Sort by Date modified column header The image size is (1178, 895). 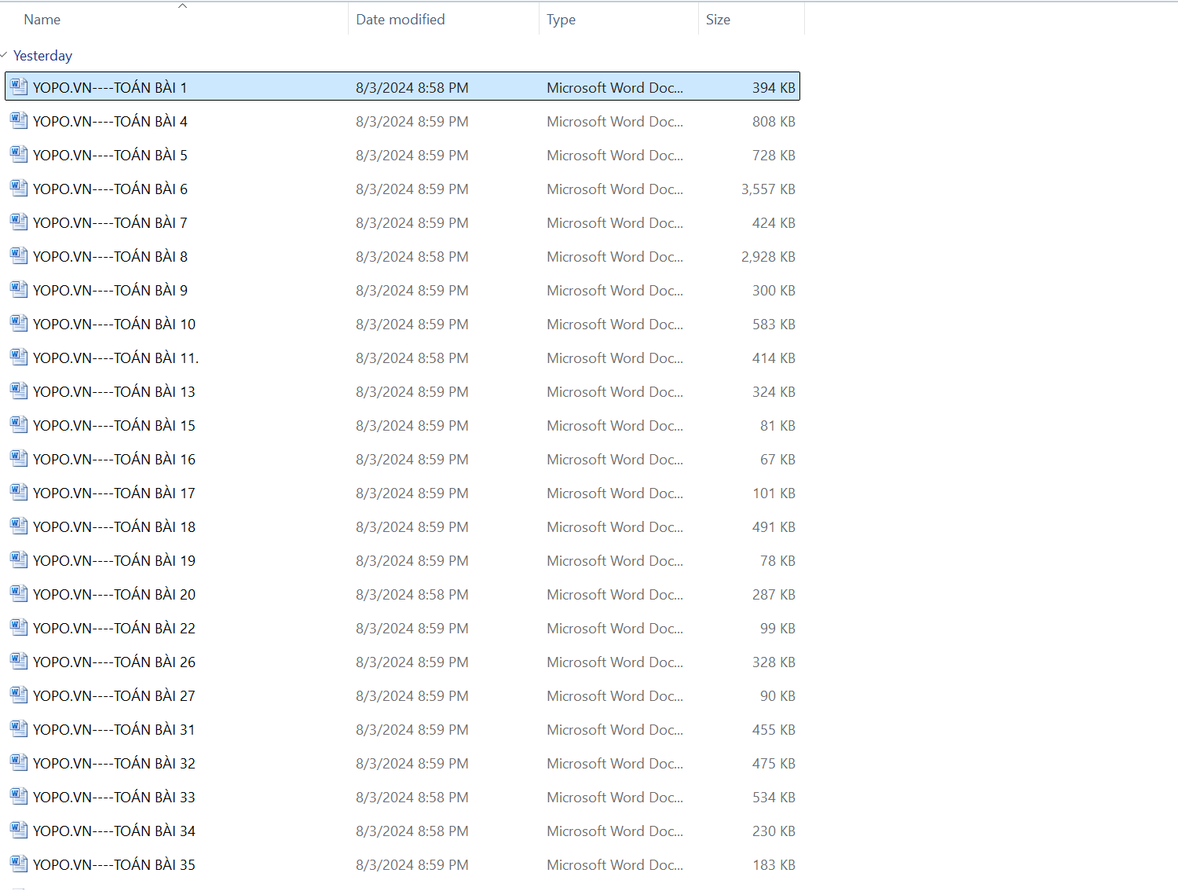pos(401,20)
